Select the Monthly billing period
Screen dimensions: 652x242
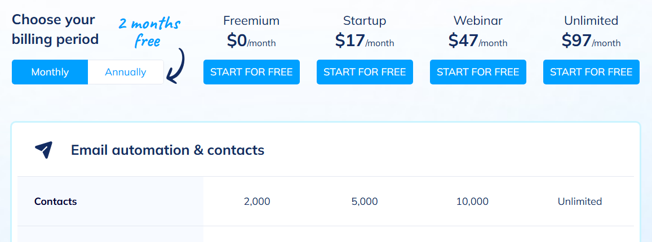(50, 72)
